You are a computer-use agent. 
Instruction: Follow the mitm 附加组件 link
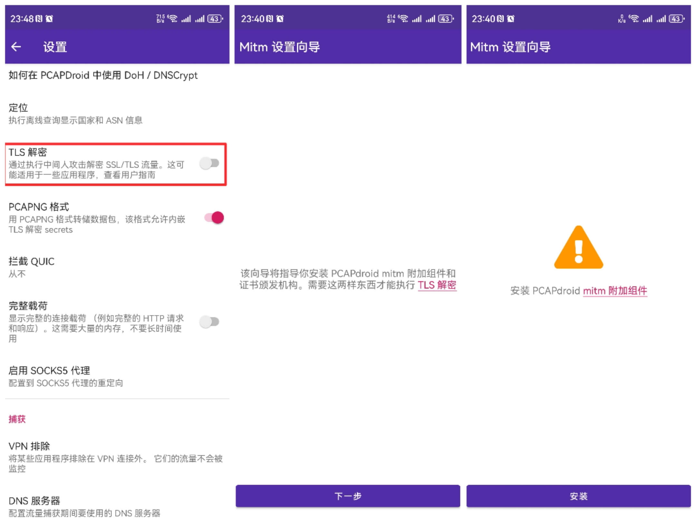pos(615,291)
